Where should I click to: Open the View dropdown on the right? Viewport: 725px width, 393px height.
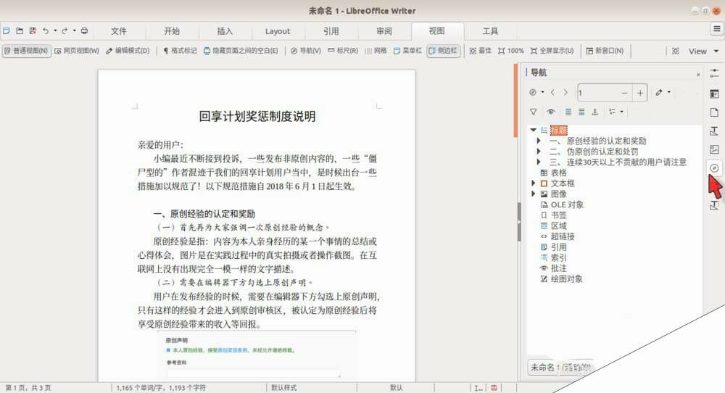[x=702, y=51]
